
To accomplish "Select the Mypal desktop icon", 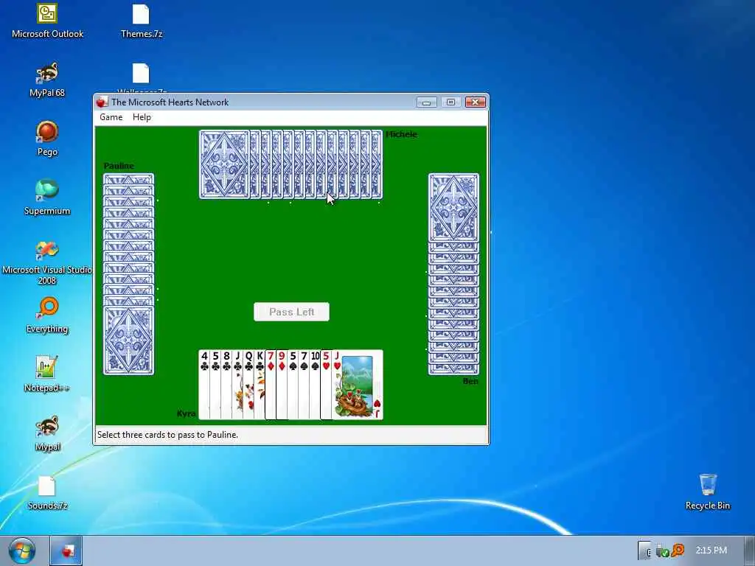I will tap(47, 433).
